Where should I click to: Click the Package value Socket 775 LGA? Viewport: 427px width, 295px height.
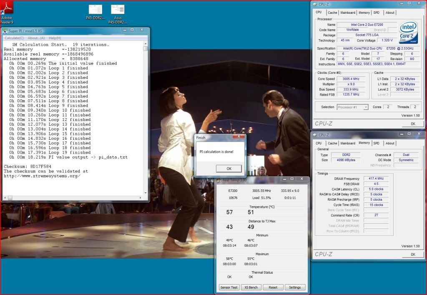367,35
